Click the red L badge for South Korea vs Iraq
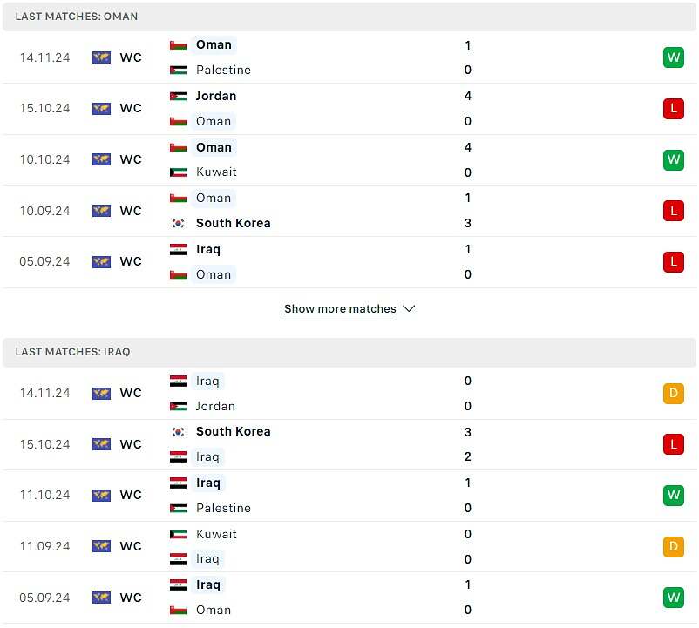Image resolution: width=699 pixels, height=628 pixels. (673, 444)
